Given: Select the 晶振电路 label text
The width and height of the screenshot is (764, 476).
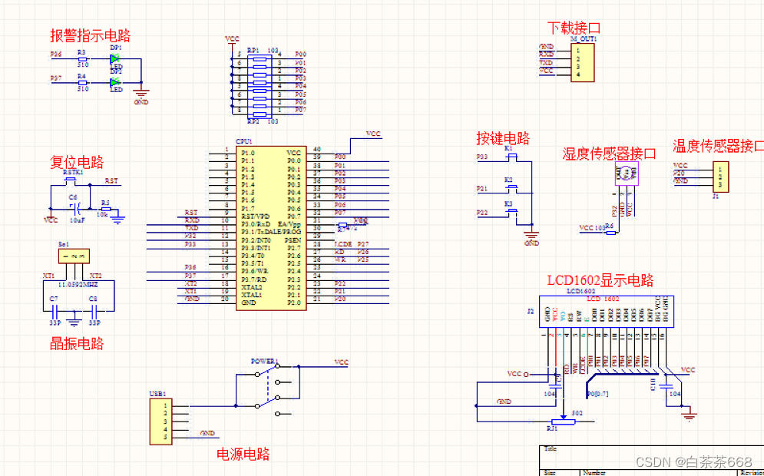Looking at the screenshot, I should (x=76, y=343).
